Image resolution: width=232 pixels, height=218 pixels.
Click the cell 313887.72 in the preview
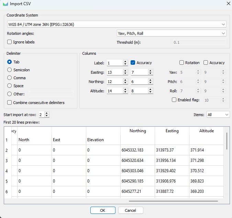(172, 191)
